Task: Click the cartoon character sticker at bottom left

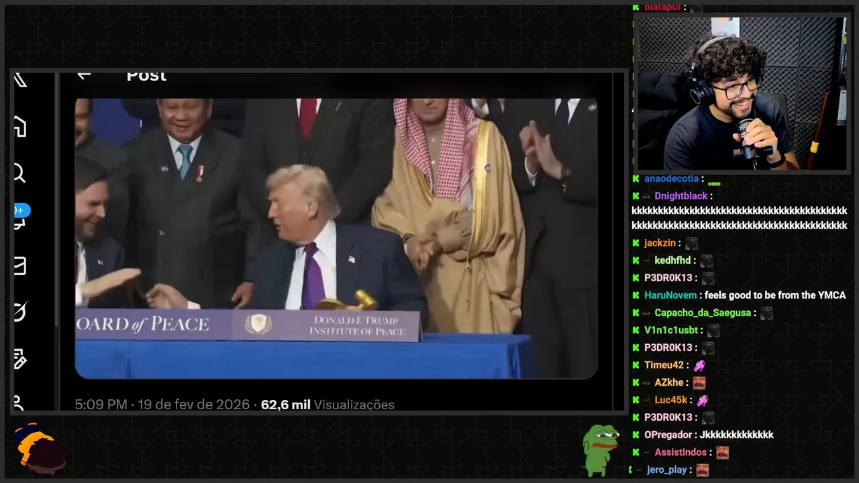Action: (40, 449)
